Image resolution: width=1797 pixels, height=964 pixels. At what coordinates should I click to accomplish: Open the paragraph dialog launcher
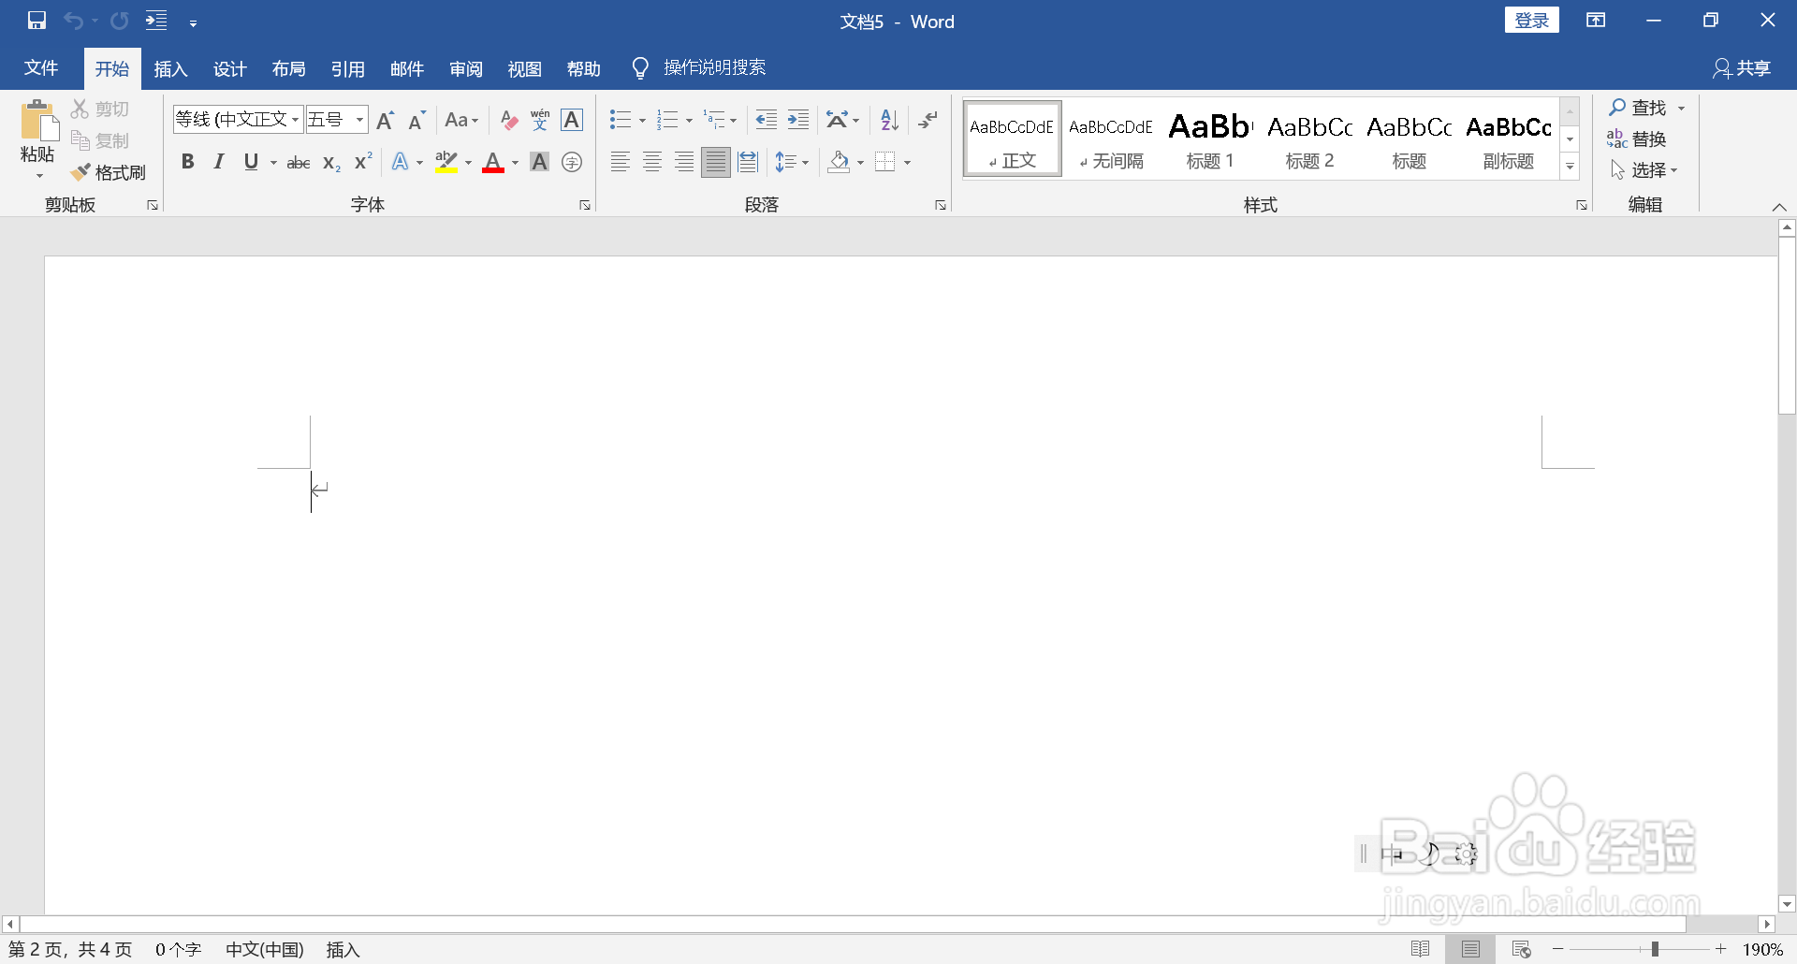pos(941,205)
